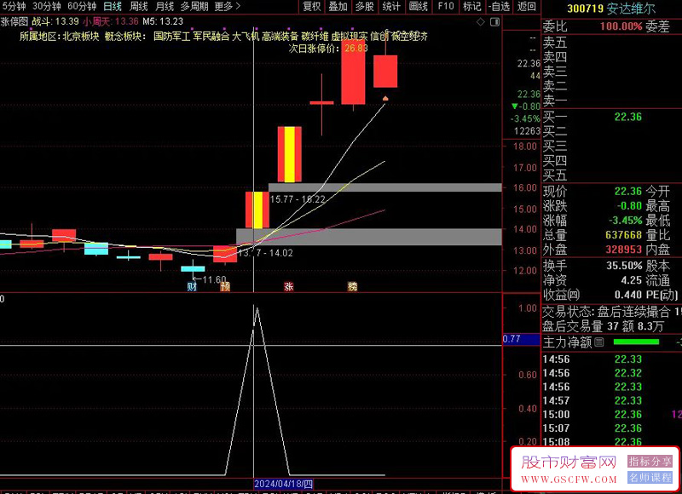Click the orange triangle marker under last candle
Screen dimensions: 682x494
pos(385,99)
